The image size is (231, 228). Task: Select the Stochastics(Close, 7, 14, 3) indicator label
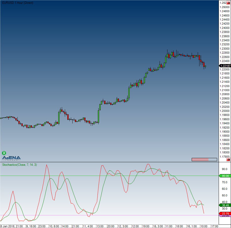coord(19,165)
